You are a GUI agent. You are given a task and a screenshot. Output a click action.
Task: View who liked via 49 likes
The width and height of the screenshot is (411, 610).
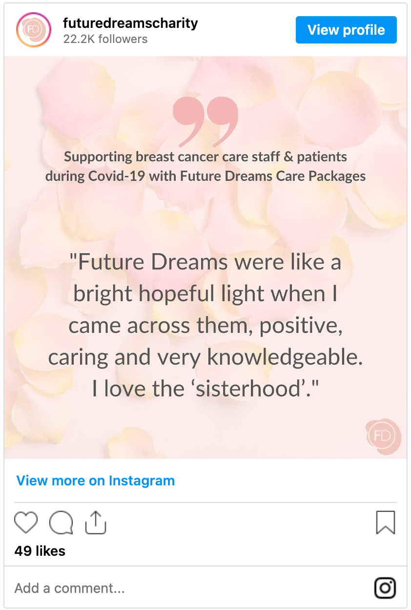(40, 551)
